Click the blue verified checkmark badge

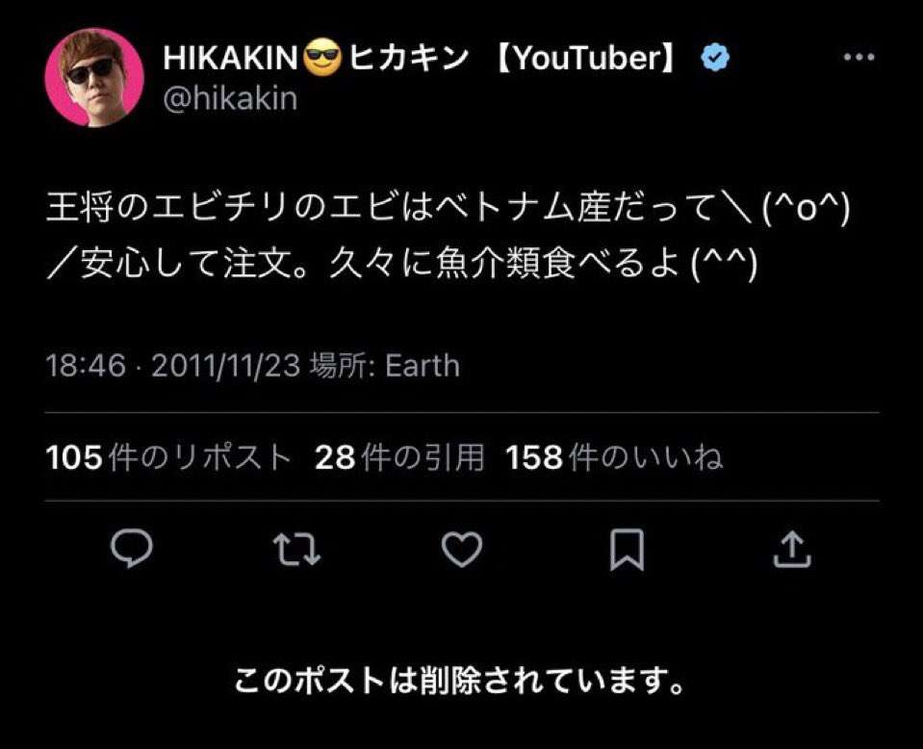[714, 60]
